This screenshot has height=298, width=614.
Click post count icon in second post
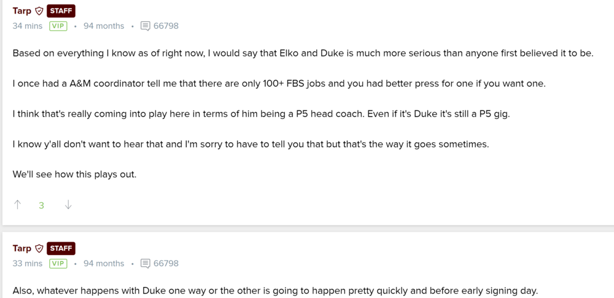(145, 264)
